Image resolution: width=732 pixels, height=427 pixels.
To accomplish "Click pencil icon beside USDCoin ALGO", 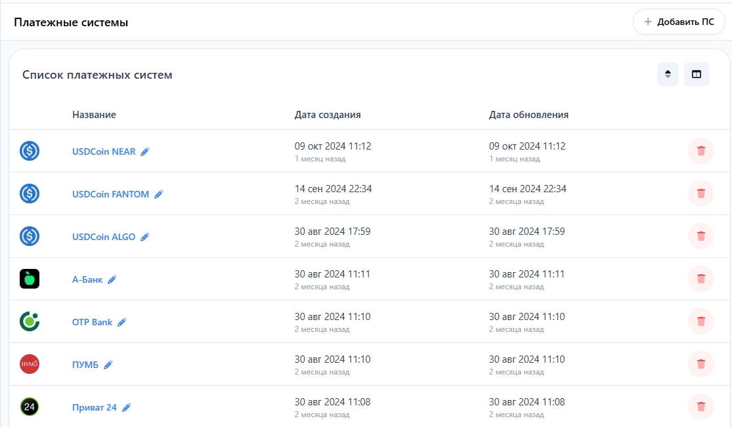I will [145, 237].
